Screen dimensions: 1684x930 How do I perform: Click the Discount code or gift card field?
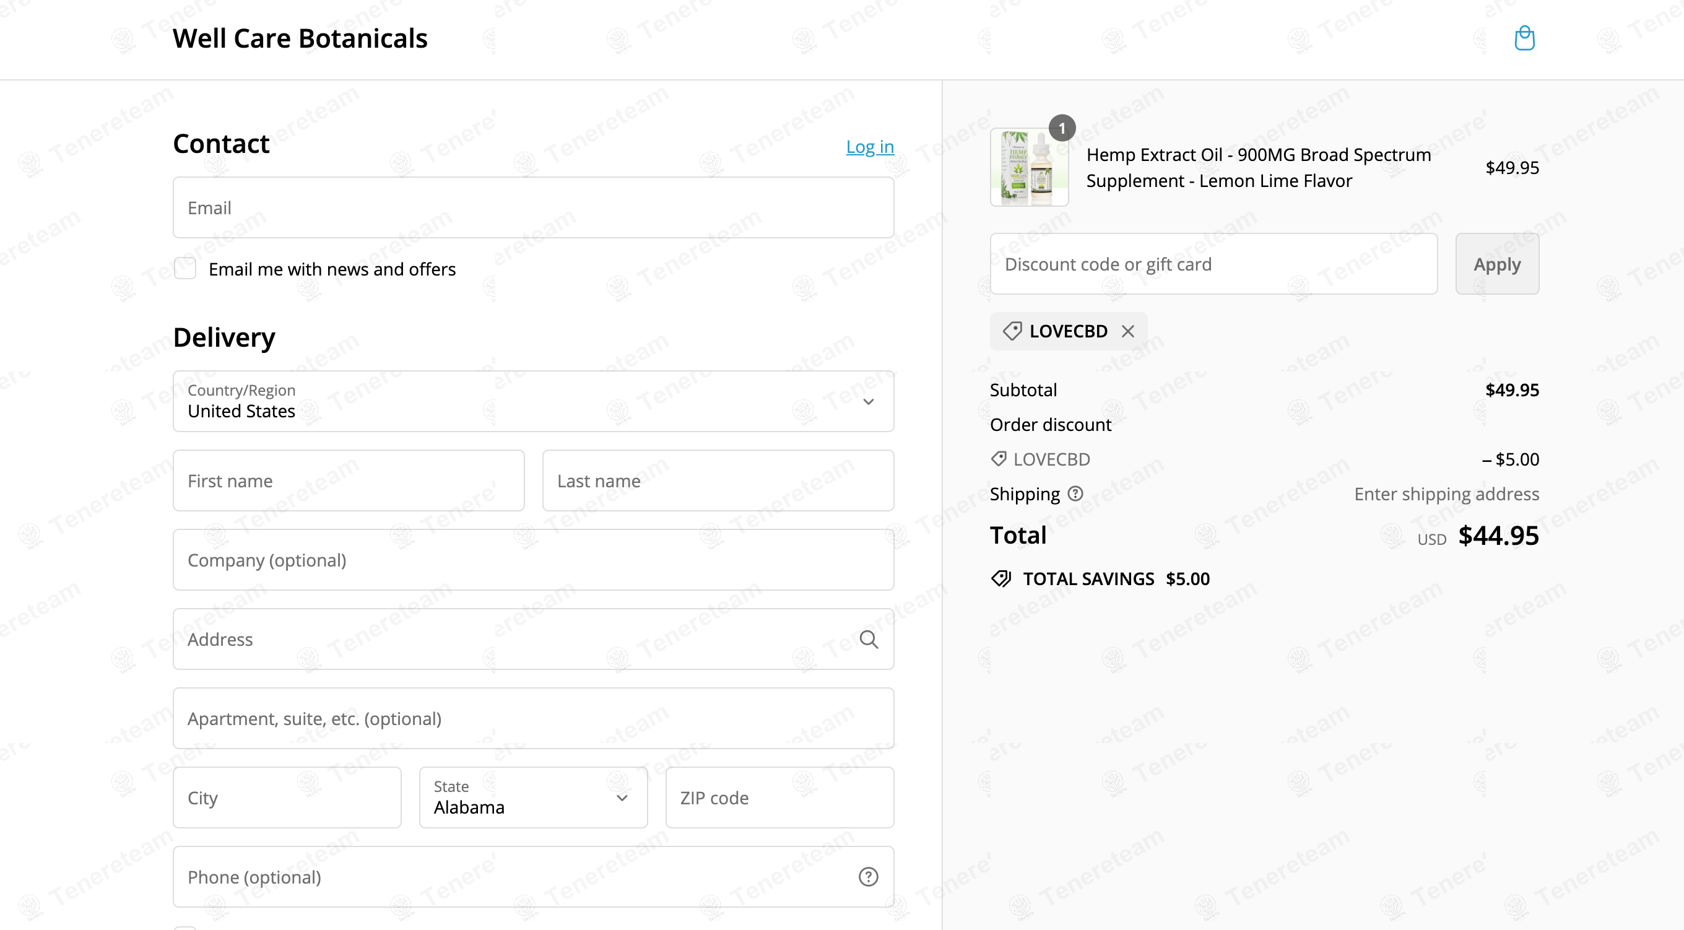tap(1213, 264)
